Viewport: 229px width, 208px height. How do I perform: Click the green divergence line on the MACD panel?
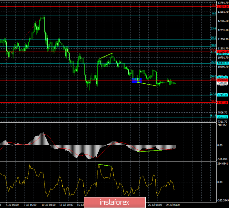pyautogui.click(x=149, y=151)
